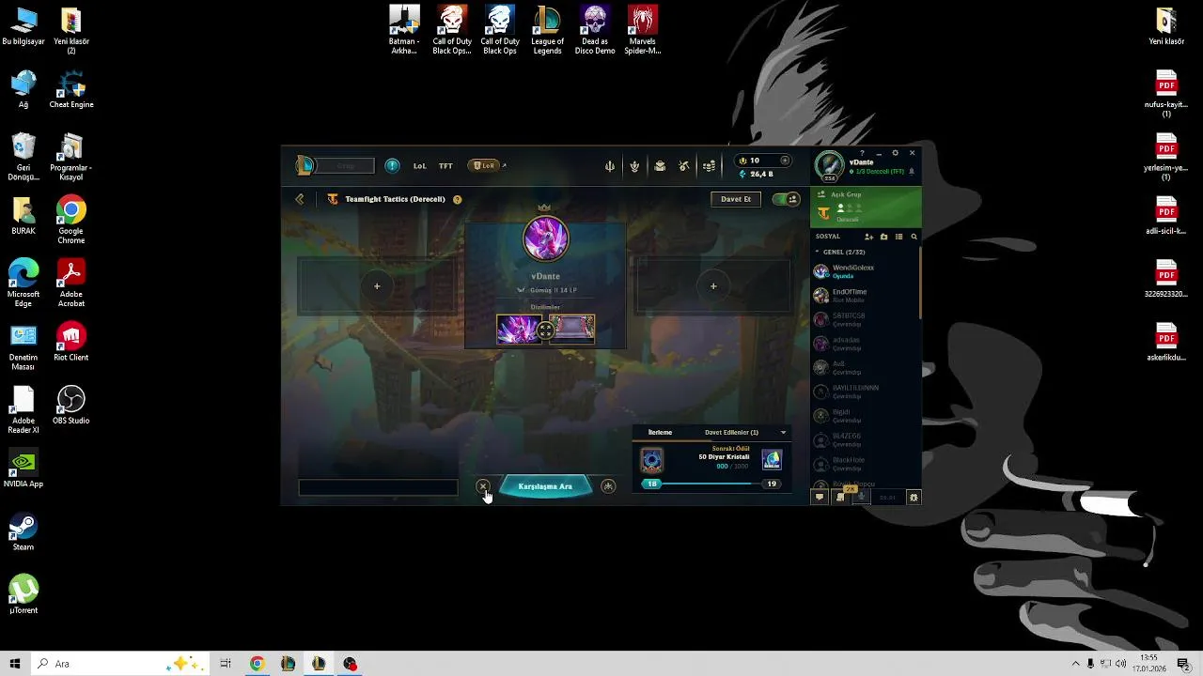Screen dimensions: 1203x676
Task: Click the plus button to buy RP
Action: click(x=786, y=161)
